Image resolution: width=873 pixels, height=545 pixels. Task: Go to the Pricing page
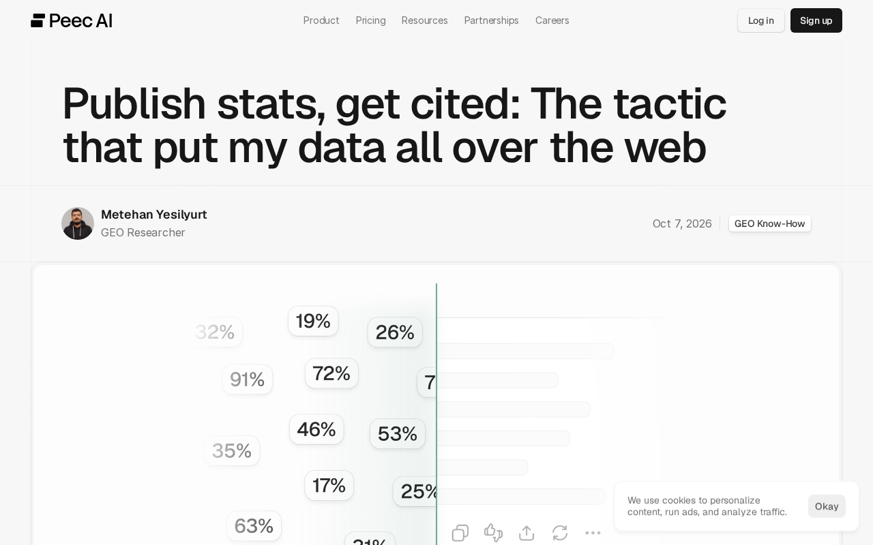click(x=370, y=20)
